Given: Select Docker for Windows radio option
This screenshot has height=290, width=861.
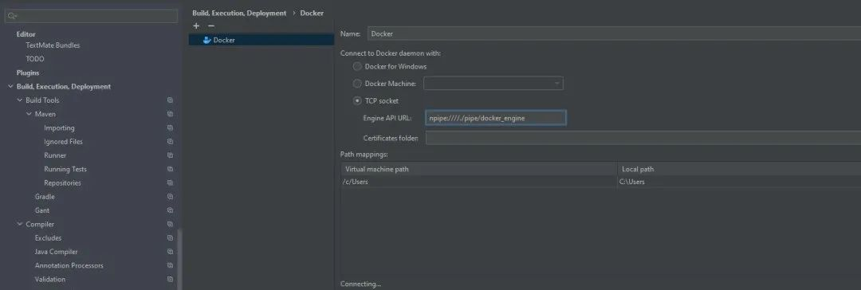Looking at the screenshot, I should tap(357, 66).
